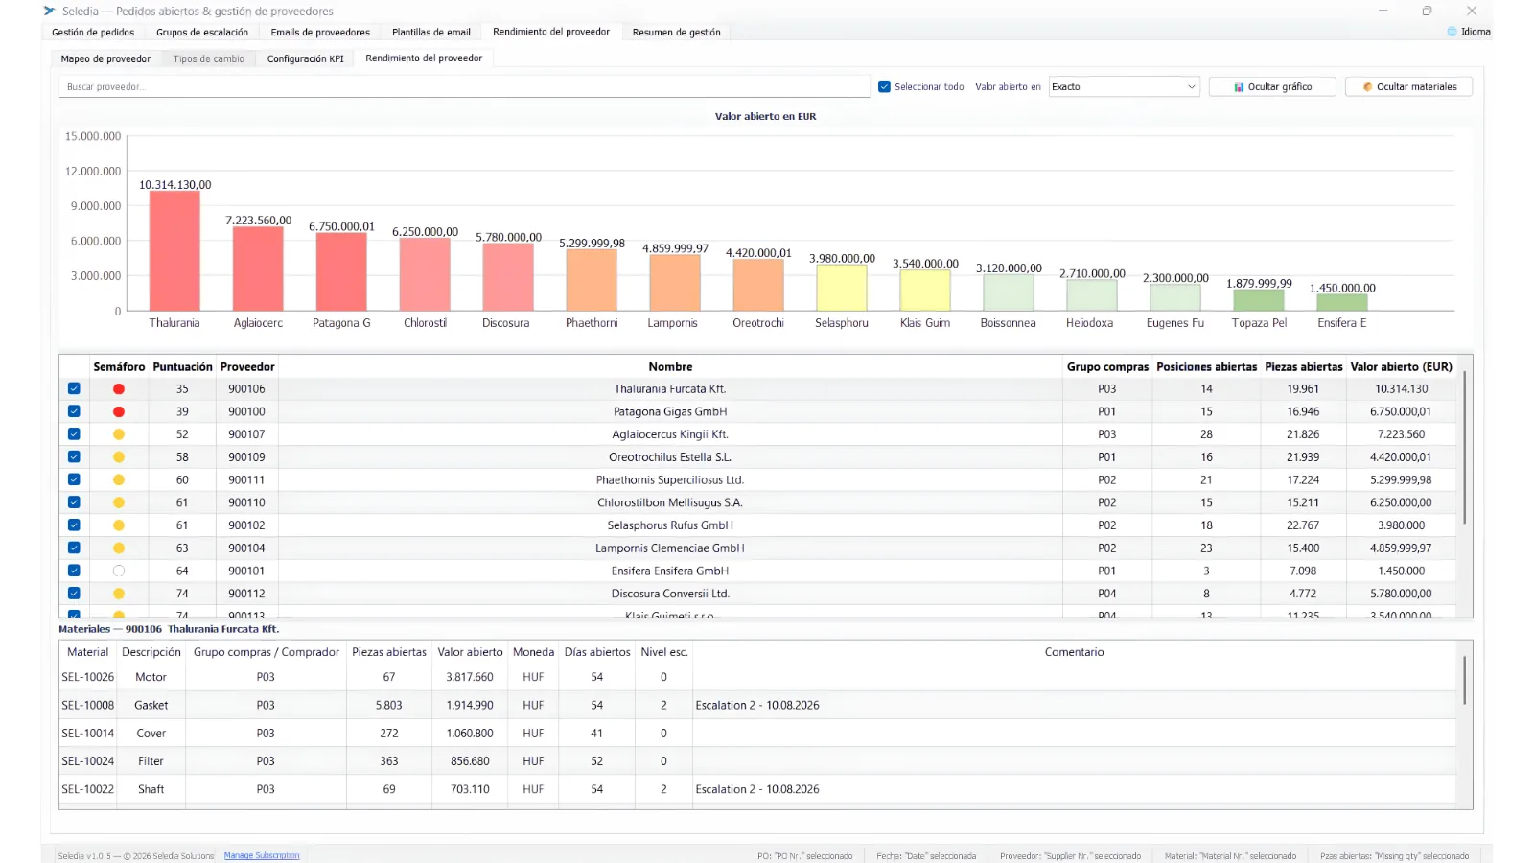Click the yellow traffic light for Oreotrochilus Estella
The height and width of the screenshot is (863, 1534).
119,457
